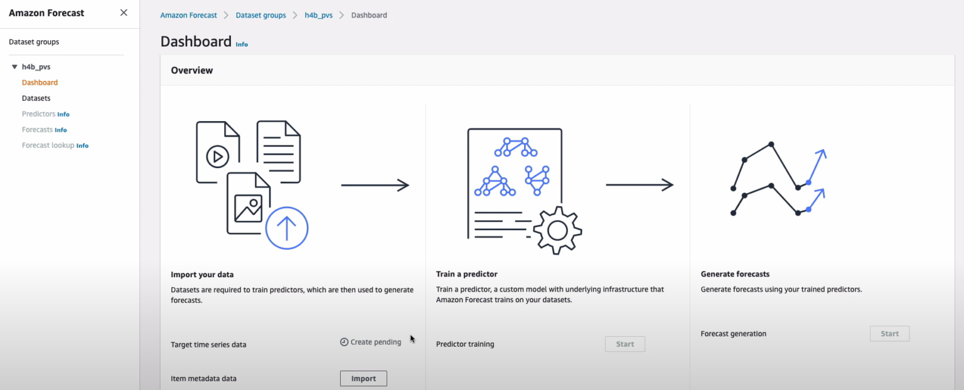
Task: Click the Create pending clock icon
Action: coord(344,342)
